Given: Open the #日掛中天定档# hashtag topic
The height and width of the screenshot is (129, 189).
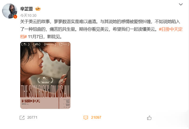Looking at the screenshot, I should [x=171, y=29].
